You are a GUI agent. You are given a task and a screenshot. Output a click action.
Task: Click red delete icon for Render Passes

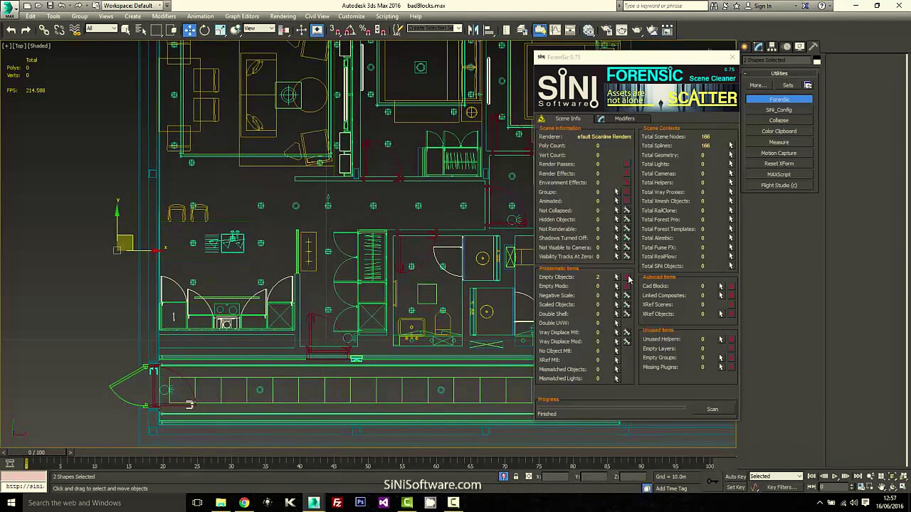pos(626,164)
